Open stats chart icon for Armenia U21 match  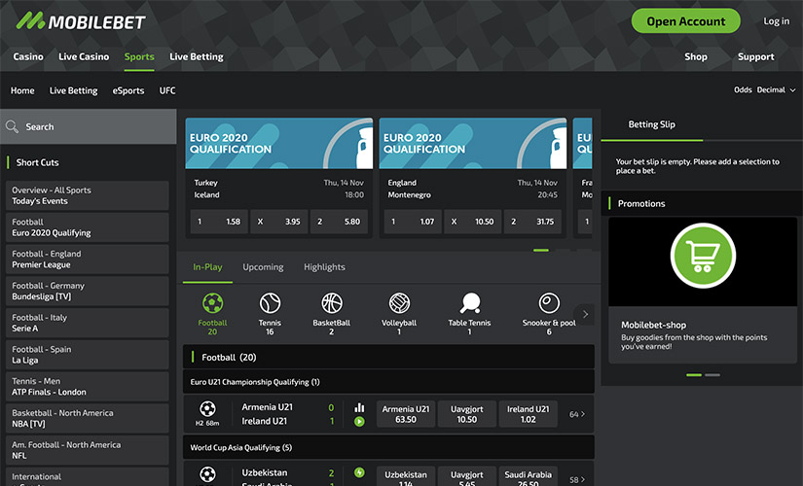359,407
